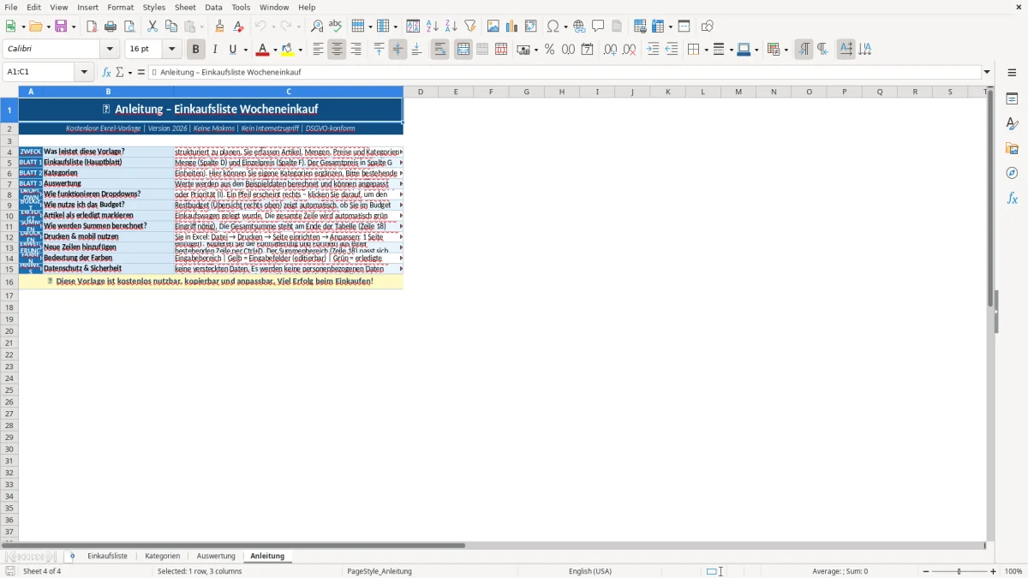The height and width of the screenshot is (578, 1028).
Task: Open the Gallery sidebar panel
Action: 1012,148
